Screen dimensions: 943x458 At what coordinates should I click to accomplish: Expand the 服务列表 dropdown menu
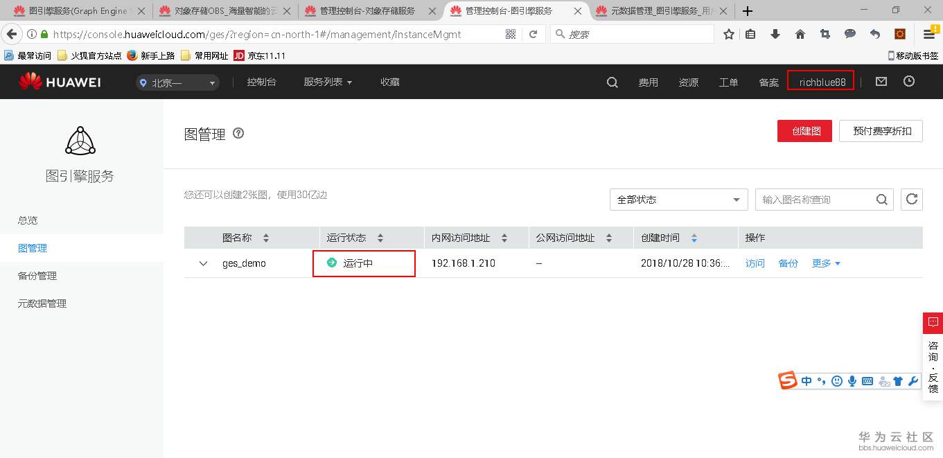click(328, 82)
